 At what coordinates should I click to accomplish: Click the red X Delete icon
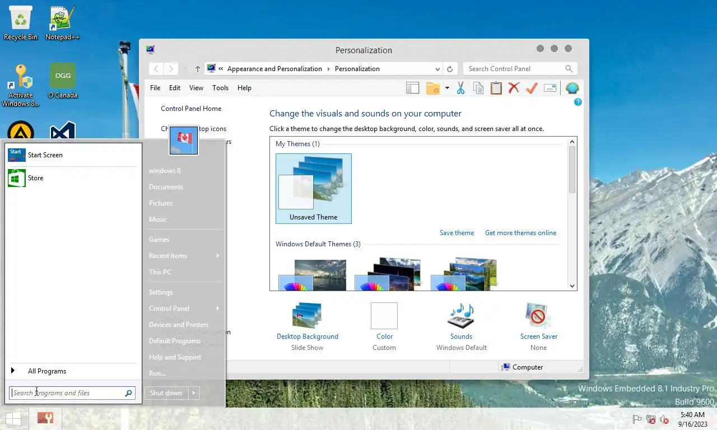[514, 88]
